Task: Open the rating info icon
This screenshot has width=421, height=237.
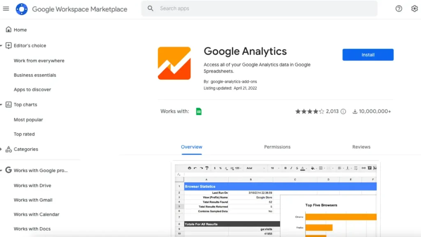Action: point(343,111)
